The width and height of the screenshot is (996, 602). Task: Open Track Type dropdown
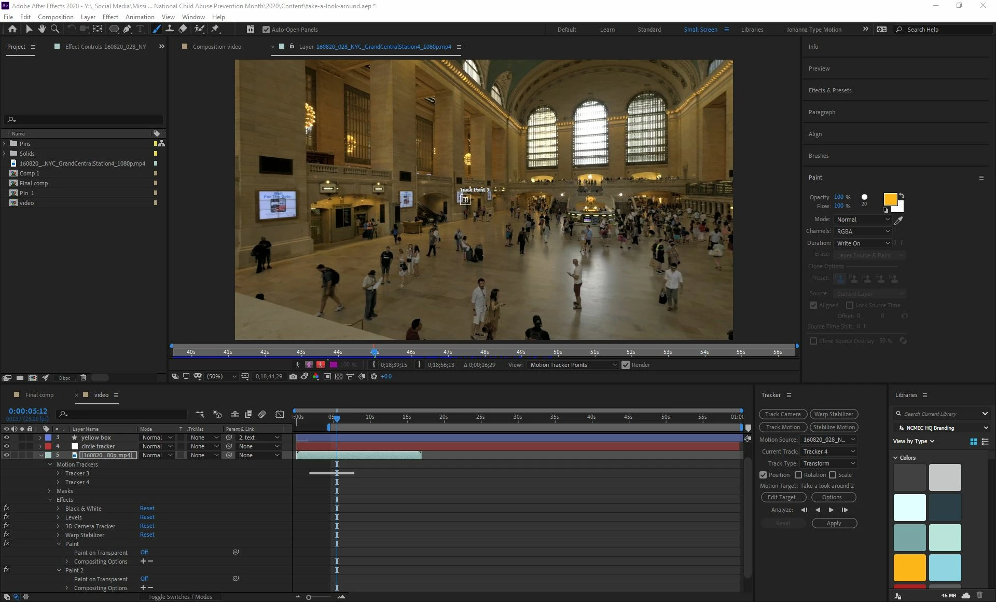tap(828, 463)
